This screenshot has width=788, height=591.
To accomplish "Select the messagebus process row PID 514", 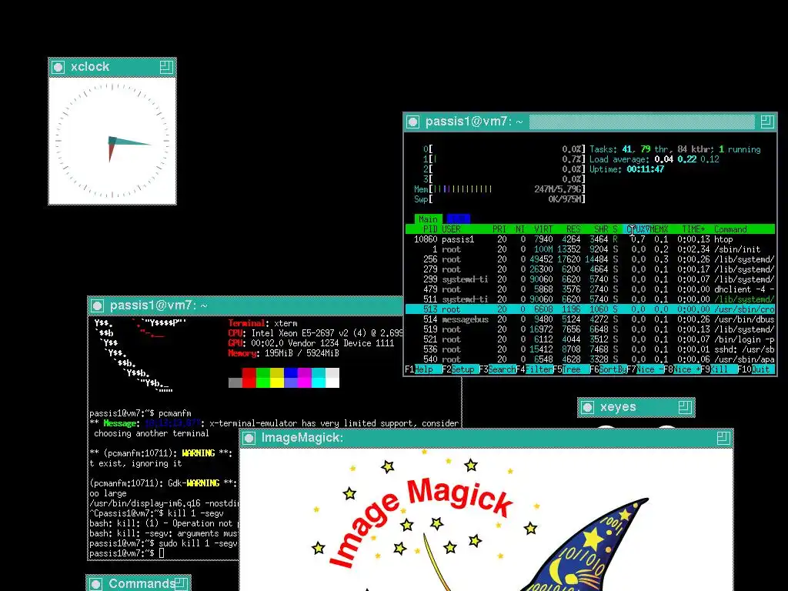I will (590, 319).
